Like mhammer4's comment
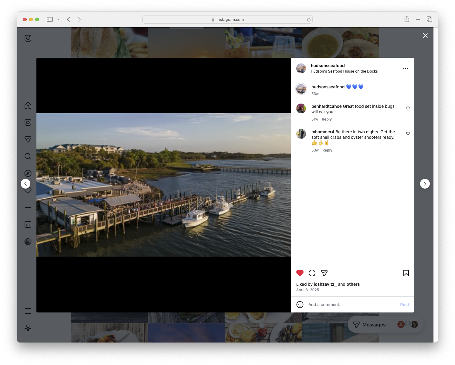 click(408, 133)
